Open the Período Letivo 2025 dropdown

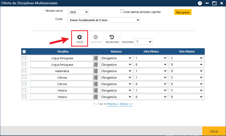[x=78, y=12]
